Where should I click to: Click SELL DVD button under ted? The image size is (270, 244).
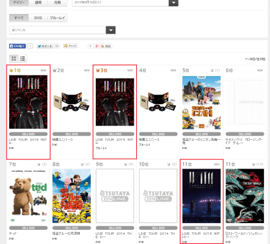28,228
